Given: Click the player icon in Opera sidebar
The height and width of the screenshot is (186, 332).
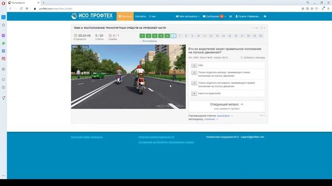Looking at the screenshot, I should click(x=4, y=69).
